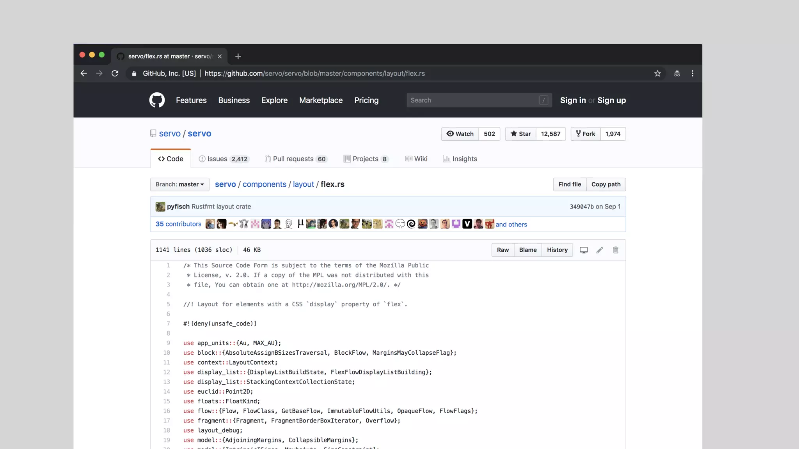Open the Pull requests tab

point(296,159)
